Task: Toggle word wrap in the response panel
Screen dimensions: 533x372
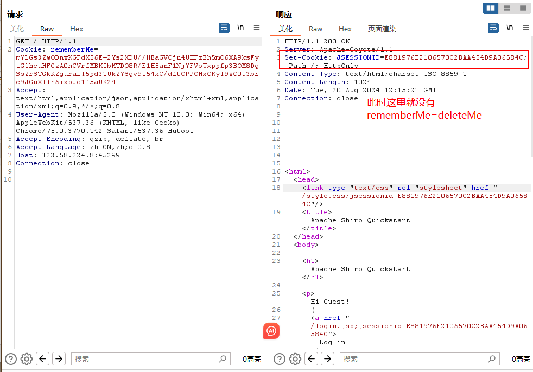Action: [x=493, y=28]
